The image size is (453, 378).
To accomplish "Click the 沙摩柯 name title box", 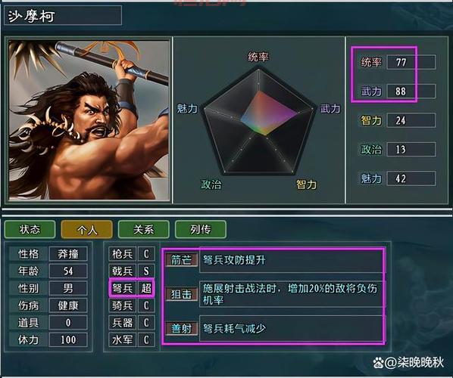I will coord(63,16).
